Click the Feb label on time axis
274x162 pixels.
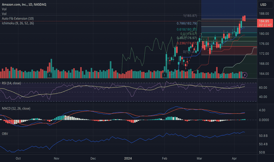pos(164,158)
